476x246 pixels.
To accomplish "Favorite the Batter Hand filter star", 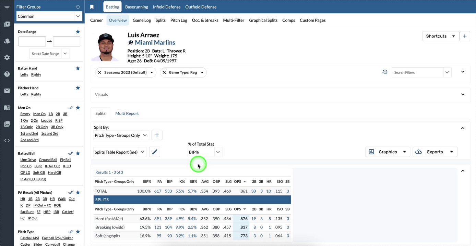I will pyautogui.click(x=78, y=68).
